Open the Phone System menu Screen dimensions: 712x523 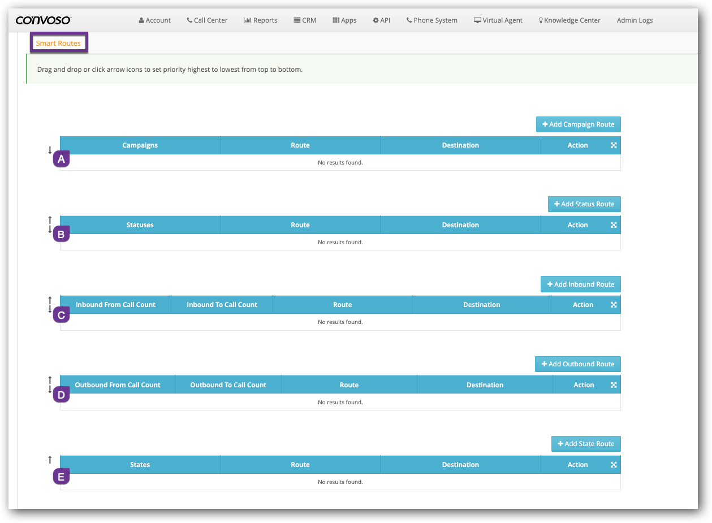click(x=431, y=20)
